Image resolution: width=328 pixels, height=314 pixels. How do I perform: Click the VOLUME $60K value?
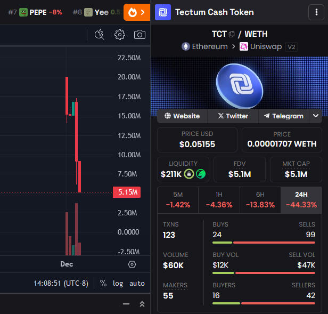(173, 265)
